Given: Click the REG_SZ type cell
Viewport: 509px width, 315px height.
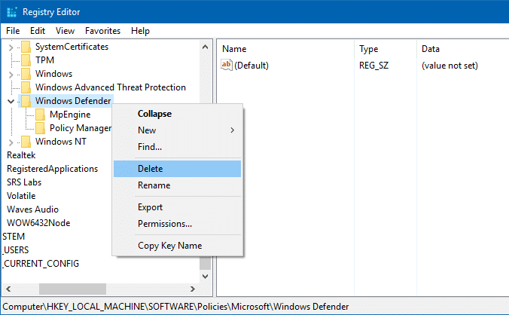Looking at the screenshot, I should pyautogui.click(x=373, y=66).
